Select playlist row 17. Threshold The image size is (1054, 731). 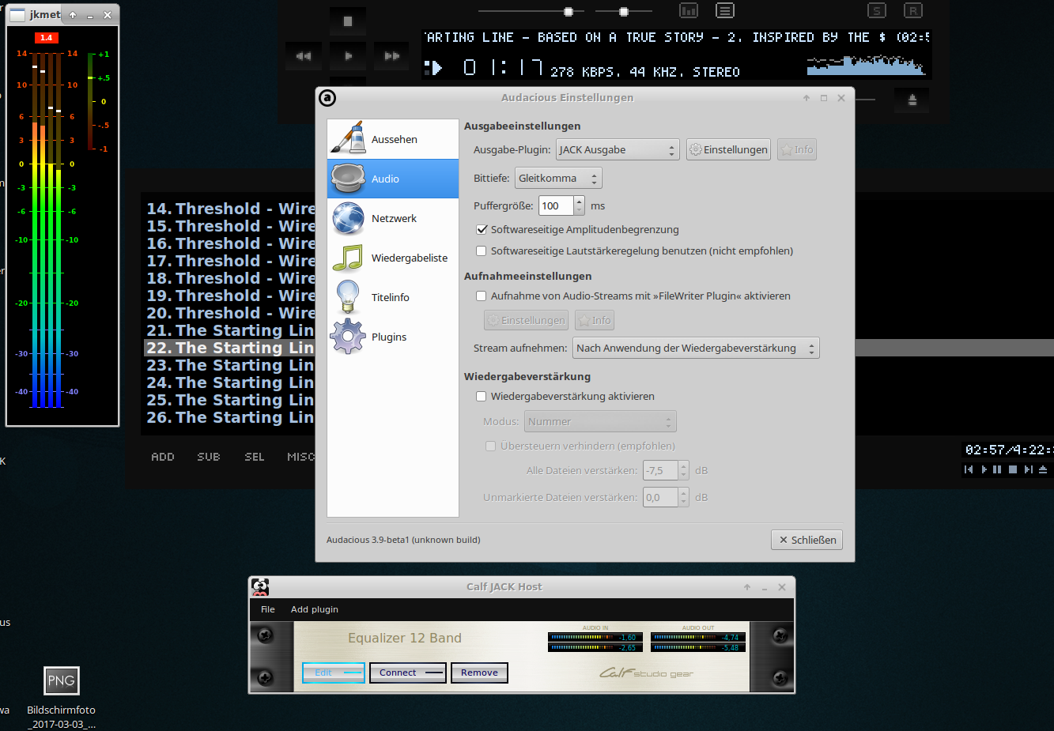(229, 261)
